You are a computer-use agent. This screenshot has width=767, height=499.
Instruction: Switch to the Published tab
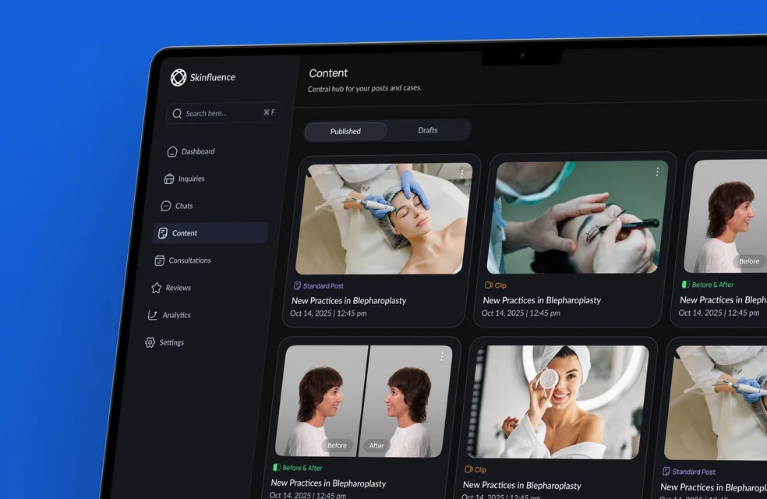coord(345,131)
